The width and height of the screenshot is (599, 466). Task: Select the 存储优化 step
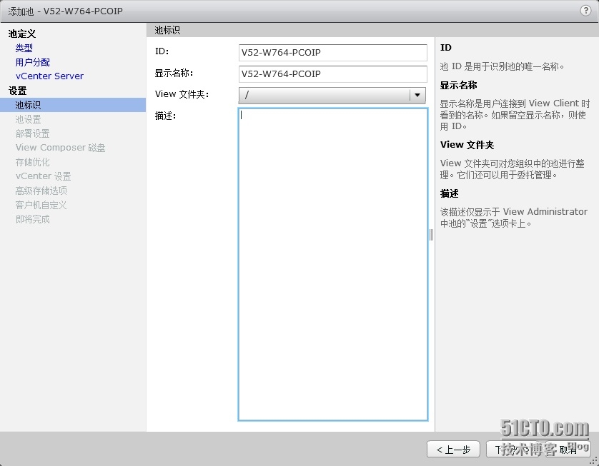coord(32,162)
